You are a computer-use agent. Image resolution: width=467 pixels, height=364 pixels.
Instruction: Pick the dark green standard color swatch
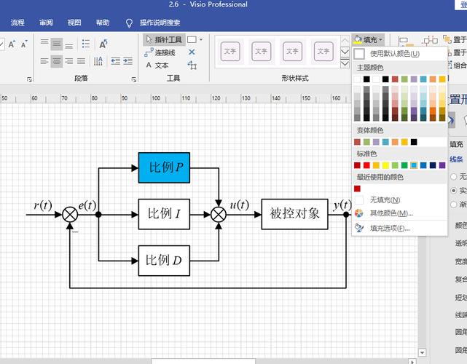[404, 165]
